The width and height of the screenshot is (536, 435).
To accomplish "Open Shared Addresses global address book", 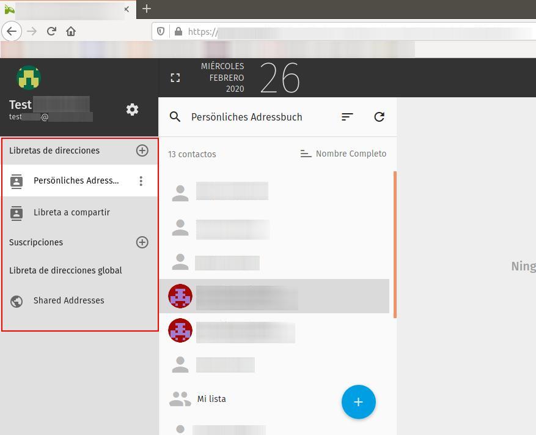I will (x=68, y=300).
